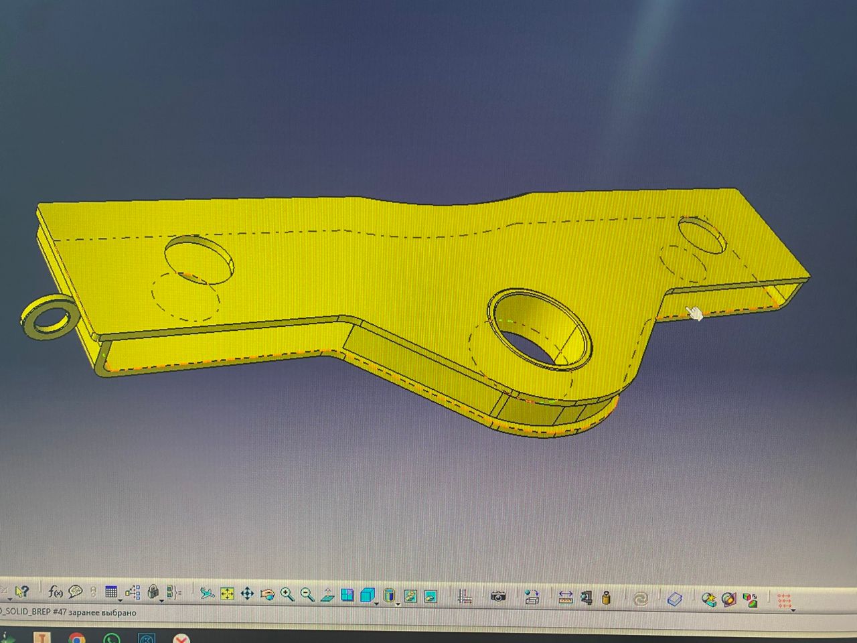Activate Fly Mode airplane icon
The image size is (857, 643).
pyautogui.click(x=208, y=593)
